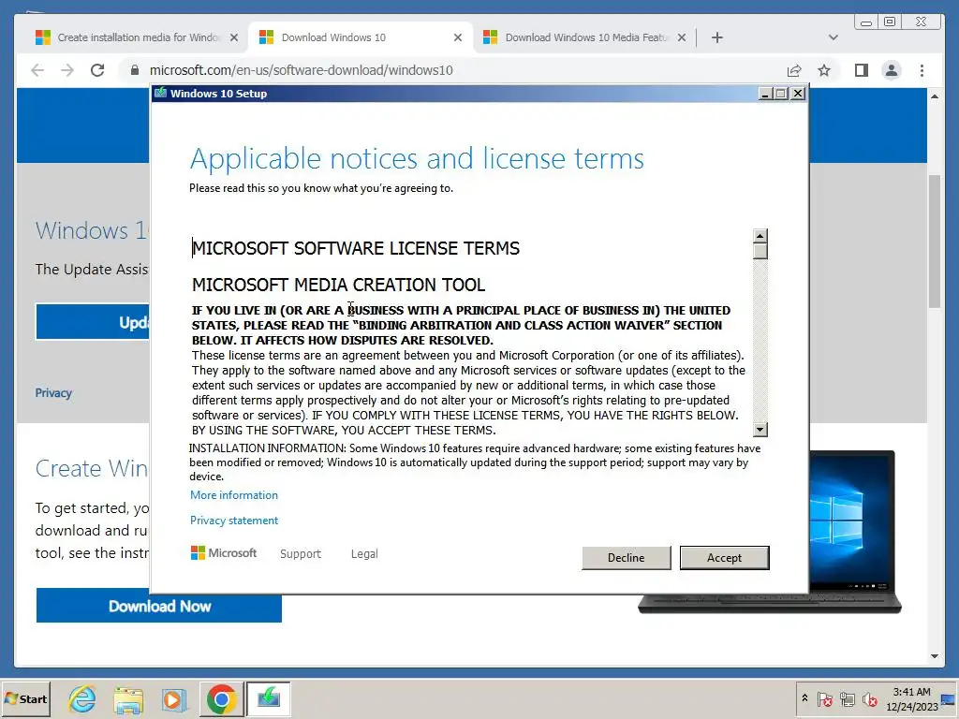Click the MICROSOFT SOFTWARE LICENSE TERMS heading

(x=356, y=248)
